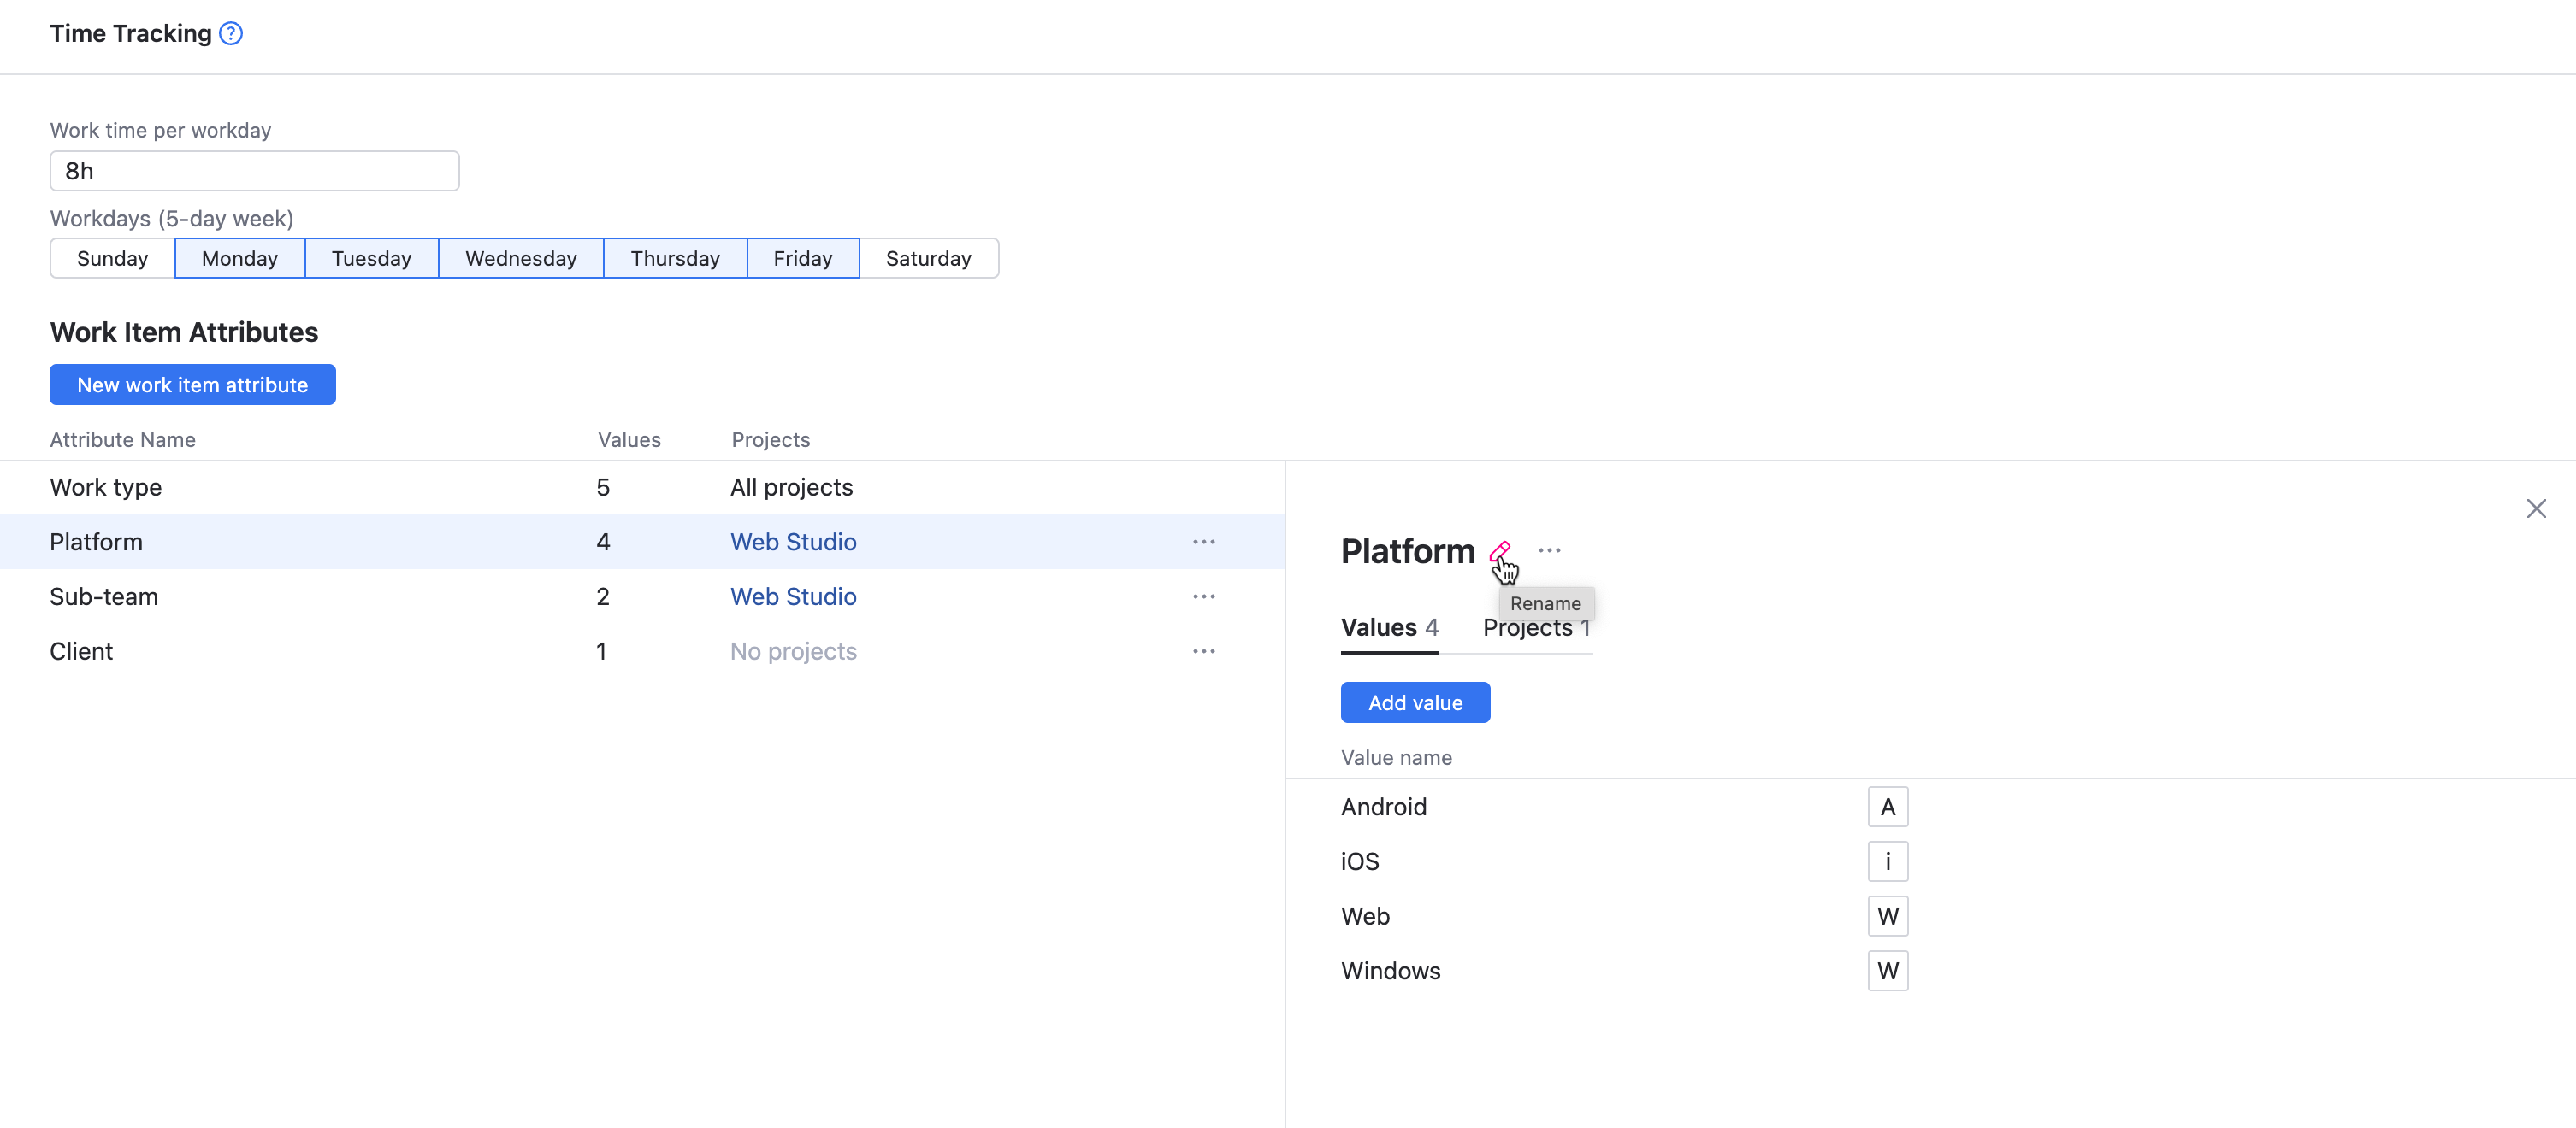Edit the abbreviation badge for Web
This screenshot has width=2576, height=1128.
pyautogui.click(x=1887, y=915)
